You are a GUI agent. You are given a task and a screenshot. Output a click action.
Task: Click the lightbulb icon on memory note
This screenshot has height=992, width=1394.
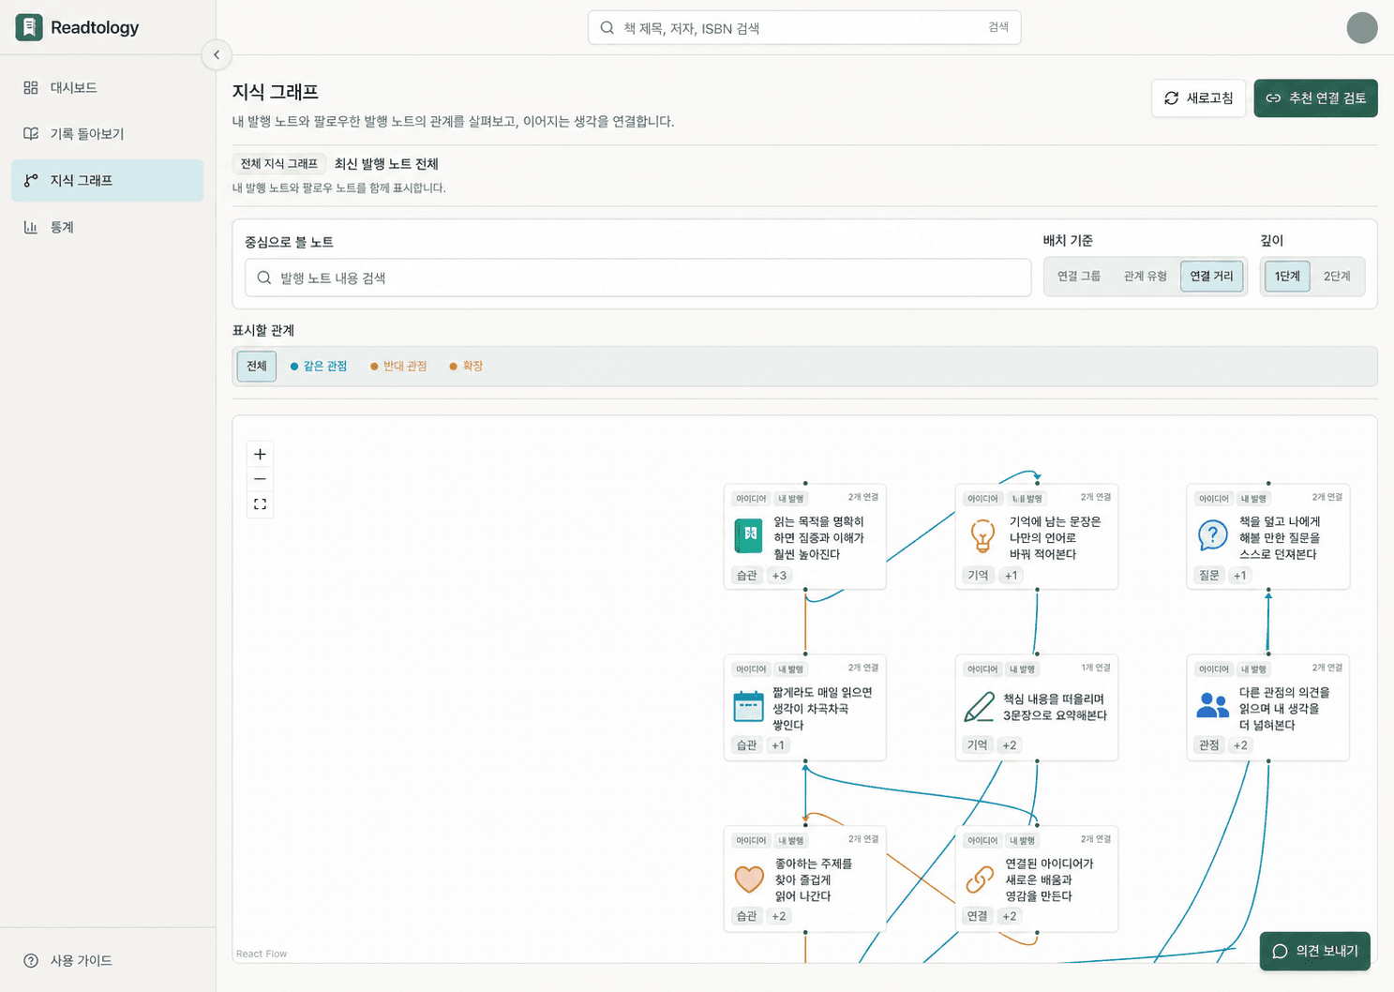tap(982, 535)
